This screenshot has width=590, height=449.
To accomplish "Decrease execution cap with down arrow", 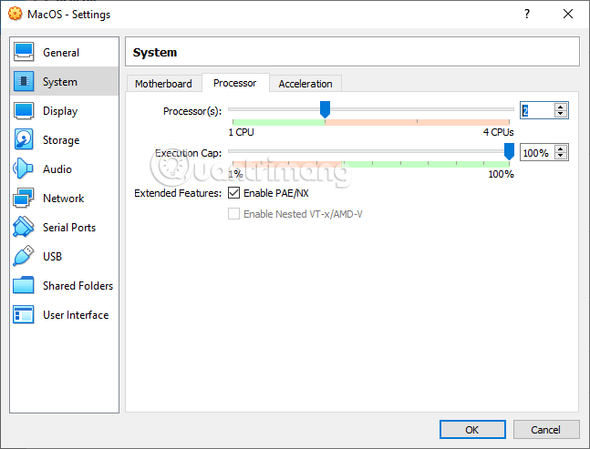I will coord(561,156).
